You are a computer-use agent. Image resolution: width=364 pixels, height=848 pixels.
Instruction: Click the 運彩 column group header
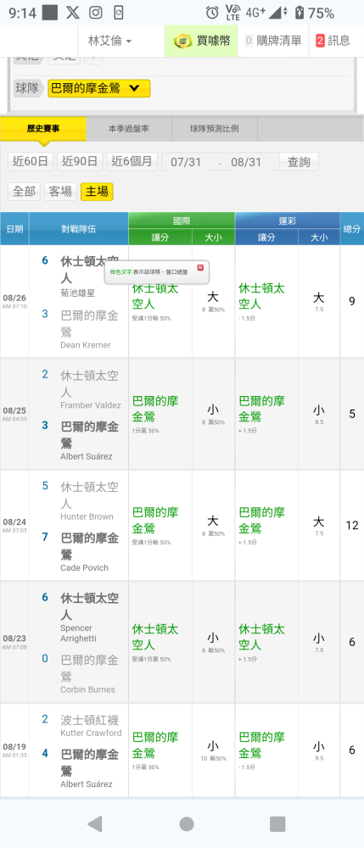288,220
